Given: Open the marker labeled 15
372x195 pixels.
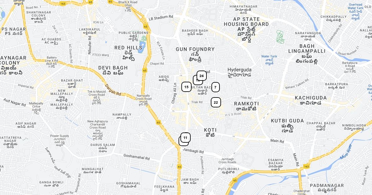Looking at the screenshot, I should click(186, 87).
